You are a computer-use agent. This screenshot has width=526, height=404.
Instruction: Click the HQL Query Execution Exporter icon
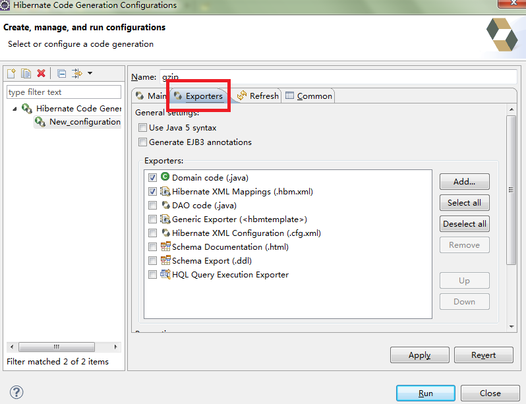click(165, 274)
